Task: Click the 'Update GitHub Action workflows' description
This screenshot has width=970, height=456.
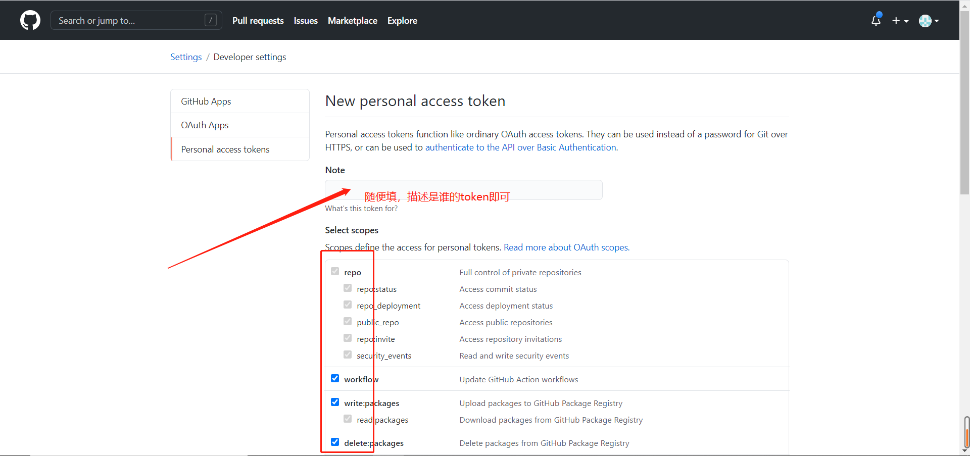Action: [x=519, y=380]
